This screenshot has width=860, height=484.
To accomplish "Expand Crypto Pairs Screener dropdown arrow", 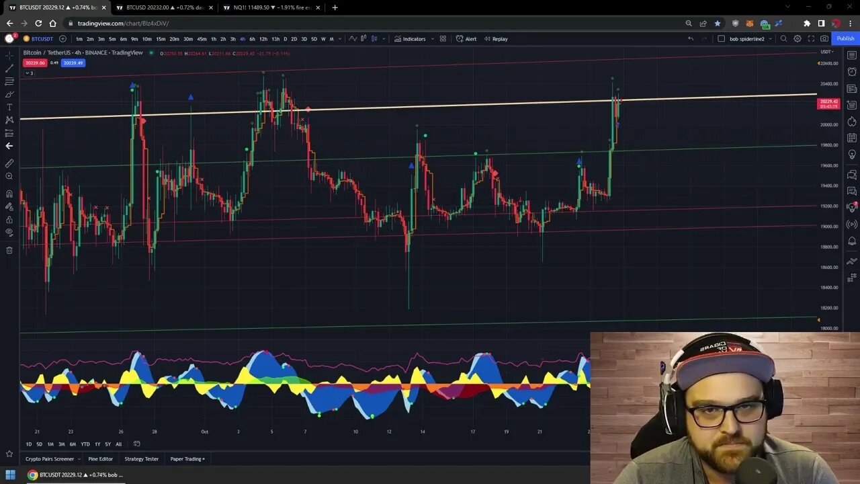I will (79, 459).
